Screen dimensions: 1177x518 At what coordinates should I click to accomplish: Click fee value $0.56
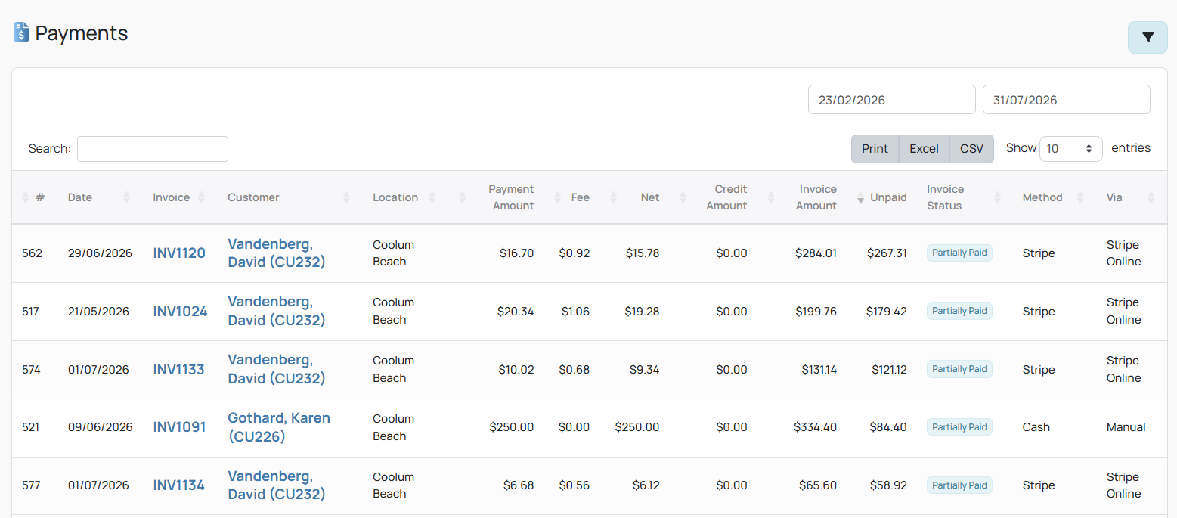[575, 485]
